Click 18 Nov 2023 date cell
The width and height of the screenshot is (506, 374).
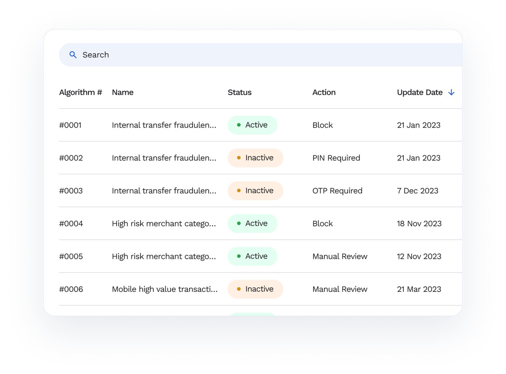click(x=419, y=224)
